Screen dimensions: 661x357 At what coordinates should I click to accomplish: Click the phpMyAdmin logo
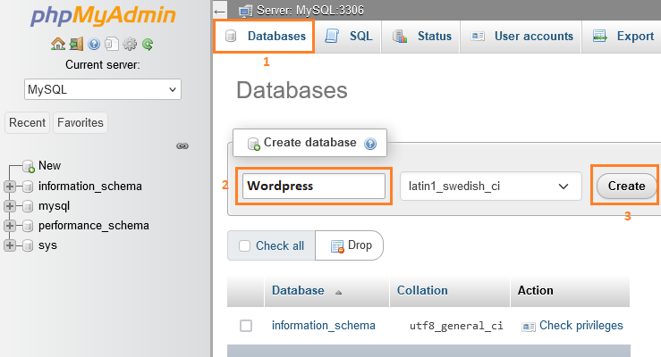(103, 16)
